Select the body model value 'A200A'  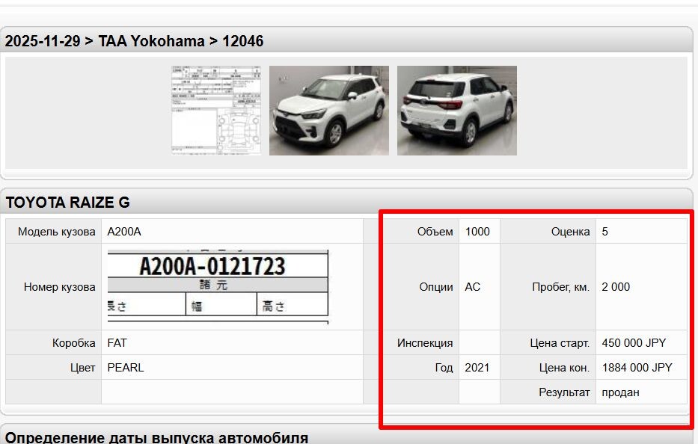(x=124, y=232)
